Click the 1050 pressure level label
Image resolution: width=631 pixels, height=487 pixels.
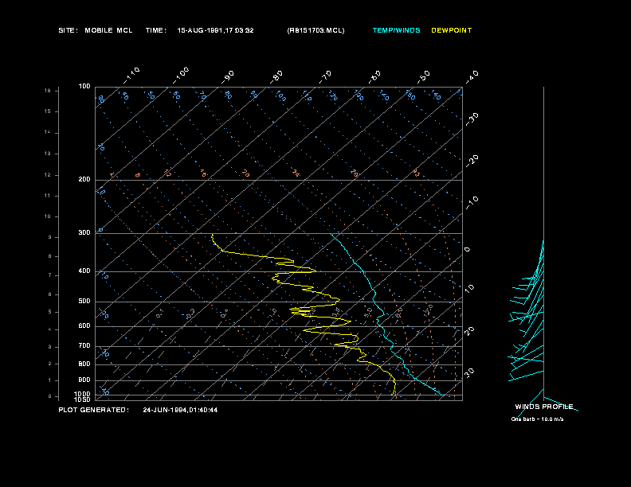[83, 399]
